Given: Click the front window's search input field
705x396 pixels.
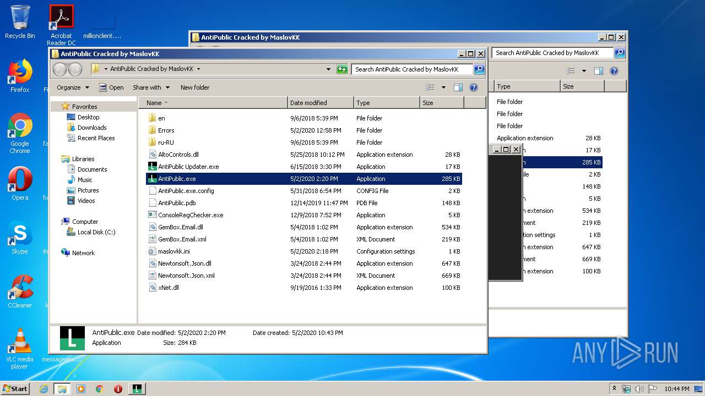Looking at the screenshot, I should pyautogui.click(x=412, y=69).
